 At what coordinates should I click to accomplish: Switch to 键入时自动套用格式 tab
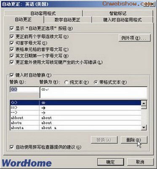pyautogui.click(x=122, y=20)
